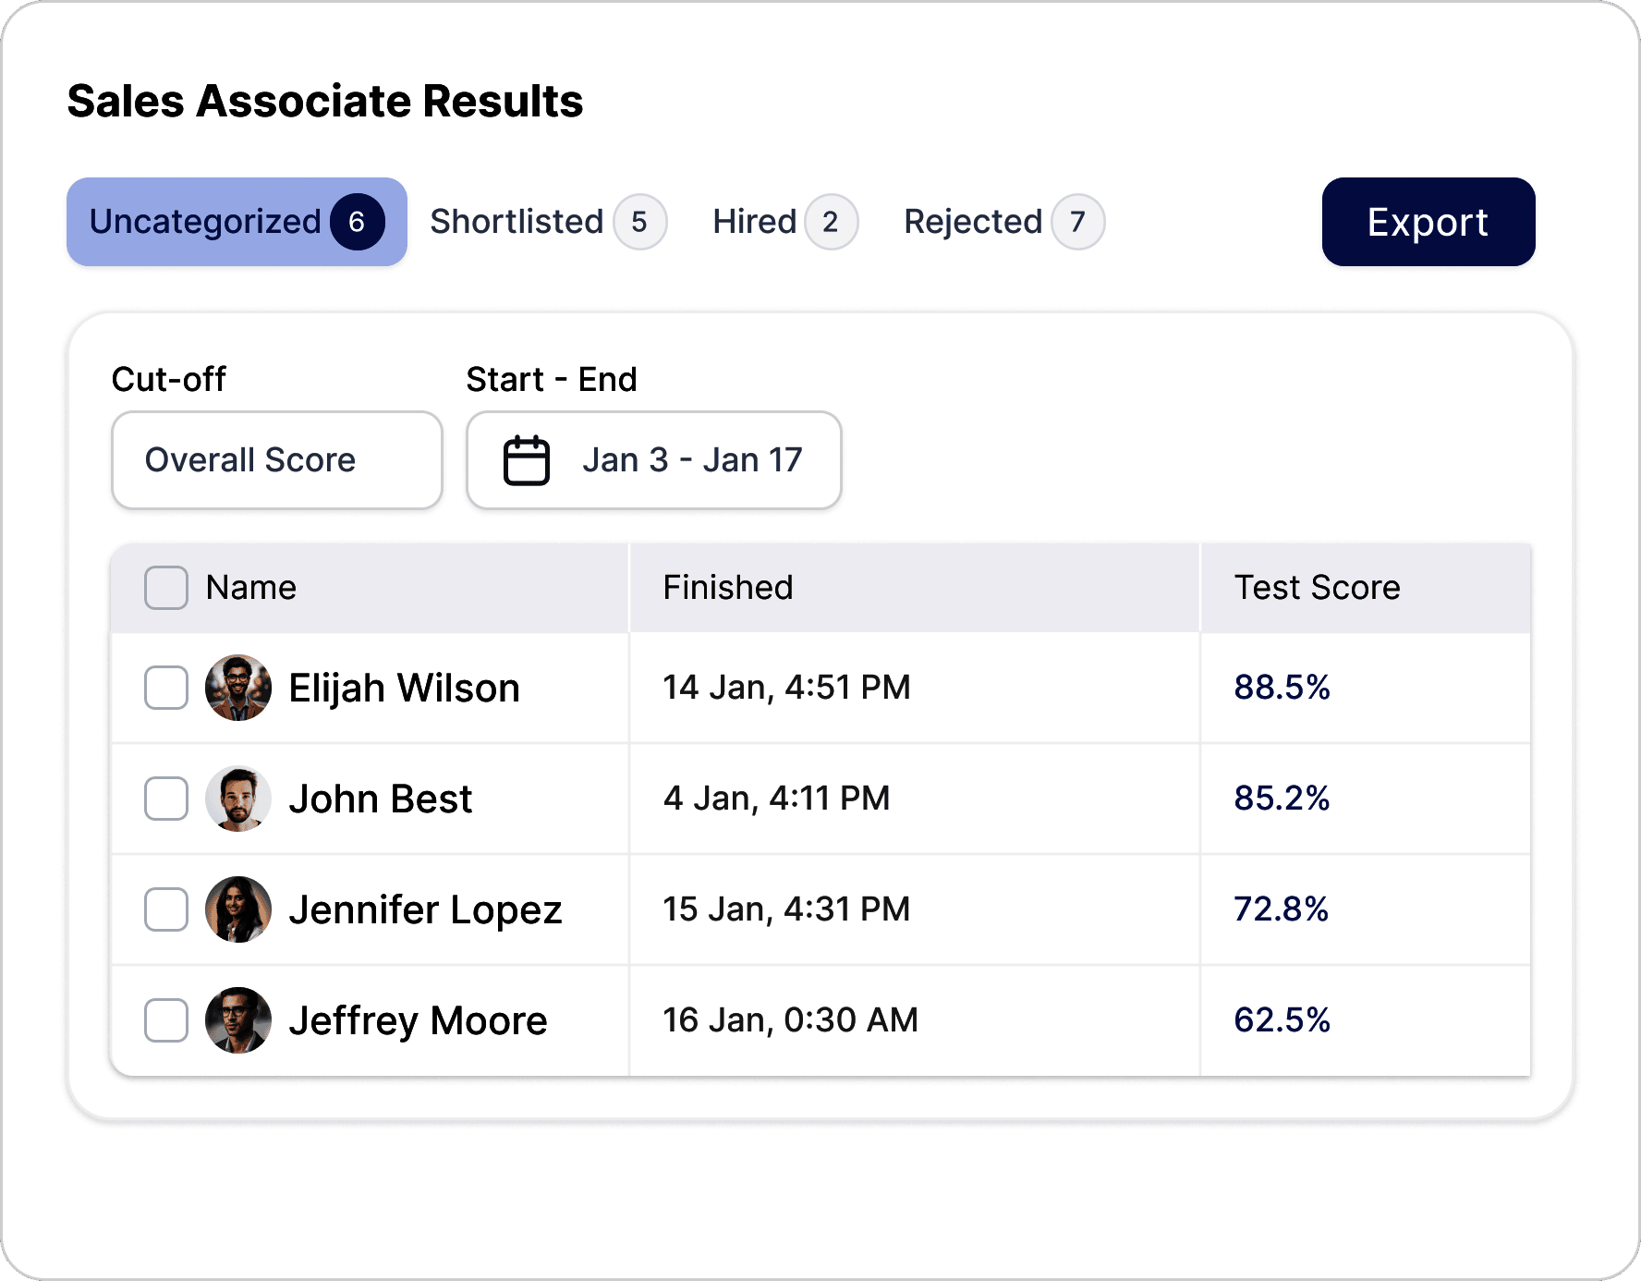Click John Best's profile avatar
The image size is (1641, 1281).
238,799
